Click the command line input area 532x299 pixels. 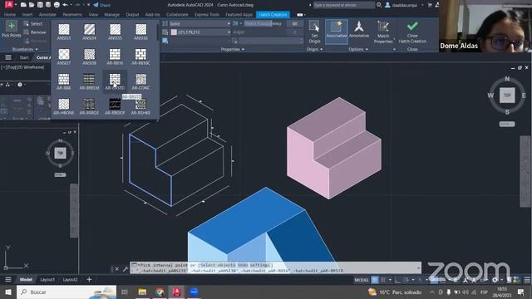(x=276, y=267)
